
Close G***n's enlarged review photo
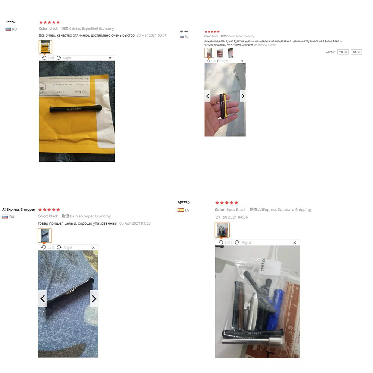click(242, 61)
